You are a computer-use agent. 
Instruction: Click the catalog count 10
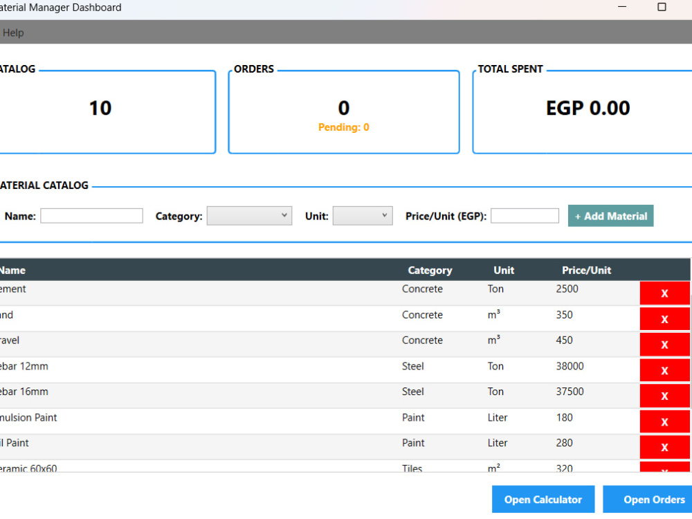click(x=100, y=108)
